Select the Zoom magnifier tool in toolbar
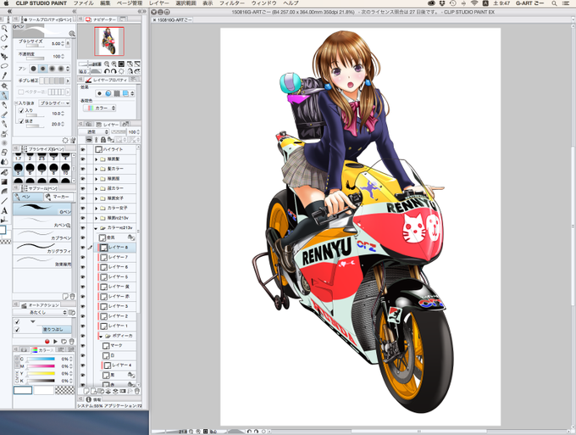The width and height of the screenshot is (576, 435). coord(4,28)
